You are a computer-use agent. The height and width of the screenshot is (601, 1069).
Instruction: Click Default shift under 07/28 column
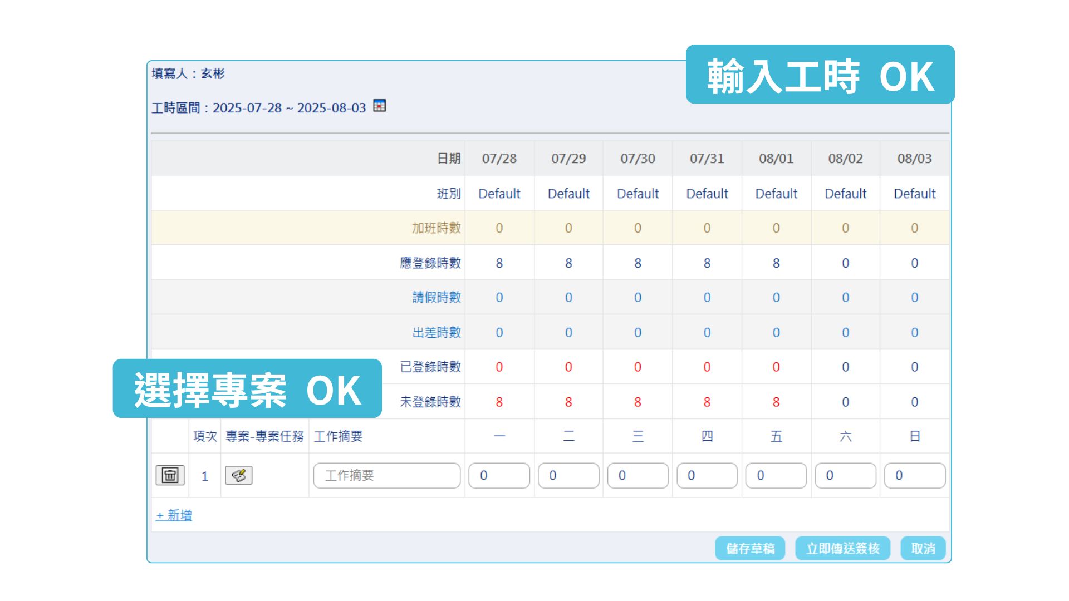[499, 194]
